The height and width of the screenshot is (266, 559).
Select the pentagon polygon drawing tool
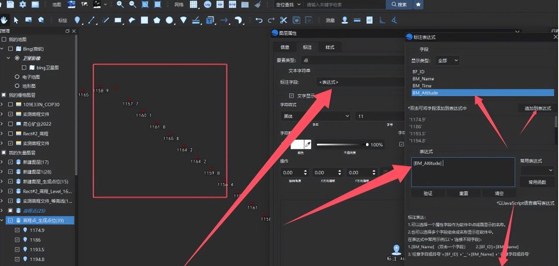point(156,20)
